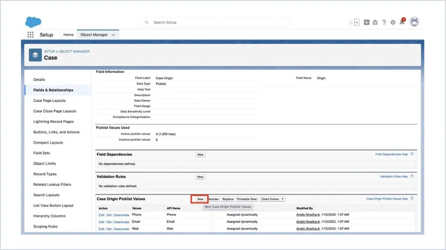
Task: Click New in Validation Rules section
Action: coord(200,177)
